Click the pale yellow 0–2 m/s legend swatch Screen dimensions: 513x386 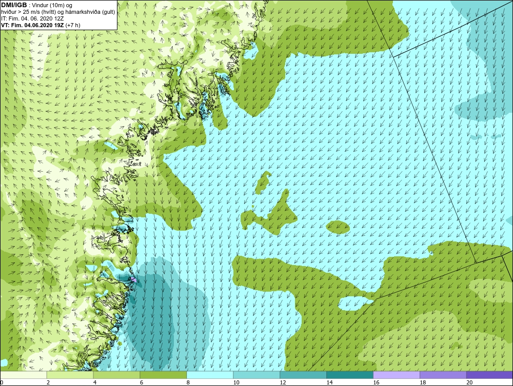pos(24,375)
